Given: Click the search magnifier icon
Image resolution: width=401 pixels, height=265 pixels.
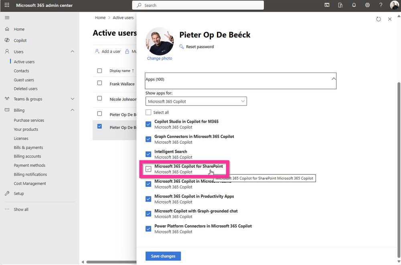Looking at the screenshot, I should (x=139, y=5).
